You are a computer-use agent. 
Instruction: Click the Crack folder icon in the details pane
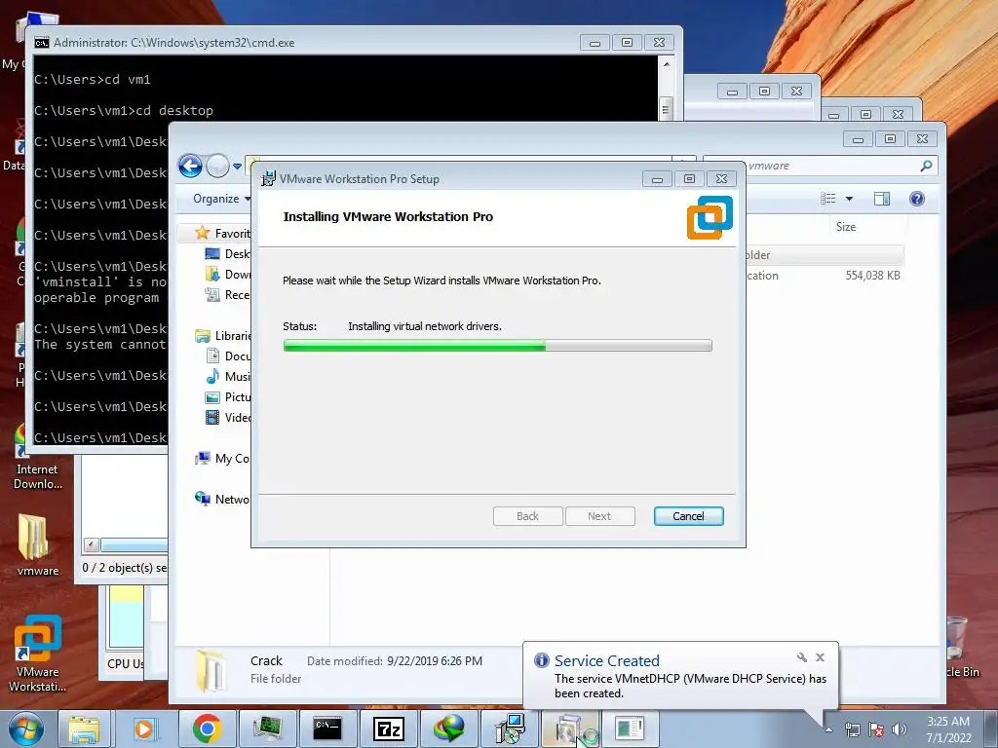(211, 670)
